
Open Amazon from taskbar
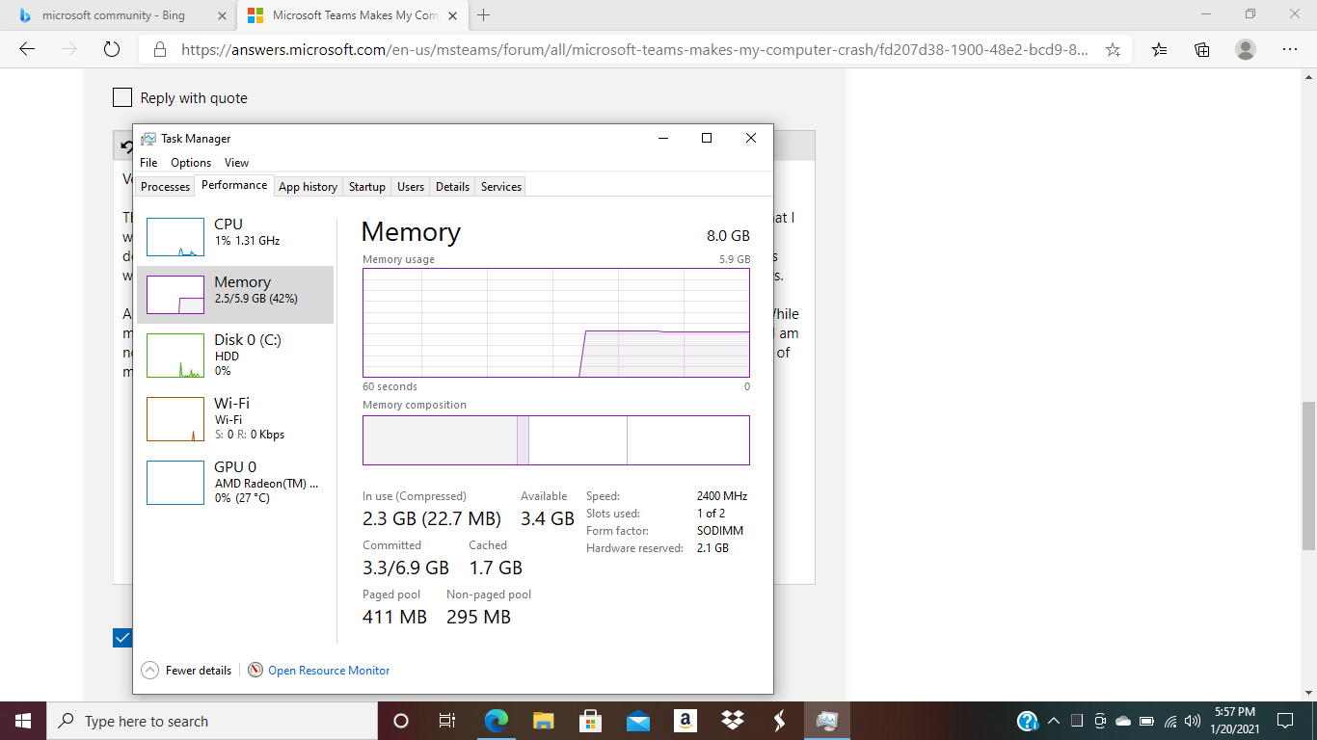[x=685, y=721]
